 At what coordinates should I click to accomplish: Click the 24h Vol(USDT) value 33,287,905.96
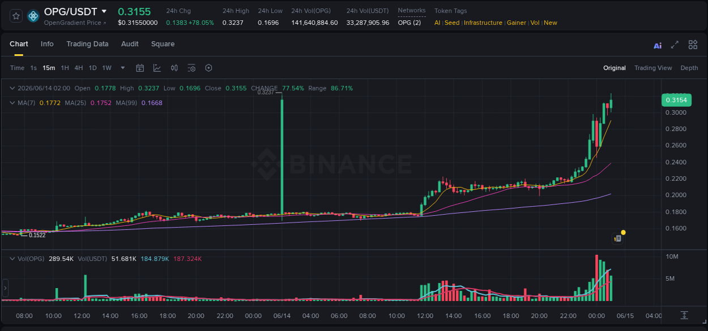point(368,23)
